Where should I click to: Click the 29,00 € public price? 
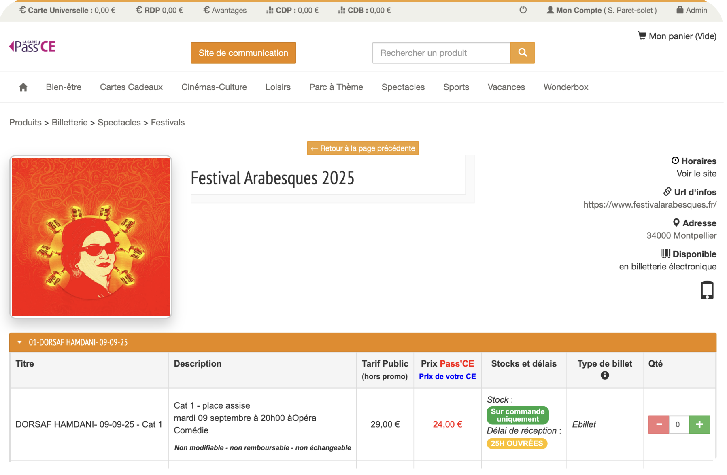pyautogui.click(x=385, y=424)
